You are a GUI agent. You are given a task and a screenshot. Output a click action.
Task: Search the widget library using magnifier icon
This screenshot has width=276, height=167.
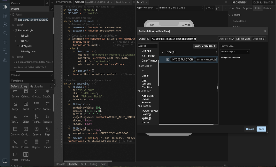pos(51,86)
